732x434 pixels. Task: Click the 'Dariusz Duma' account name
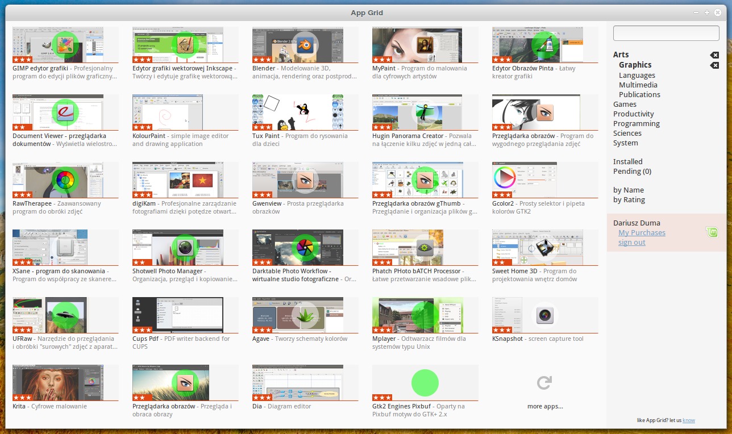[x=637, y=223]
